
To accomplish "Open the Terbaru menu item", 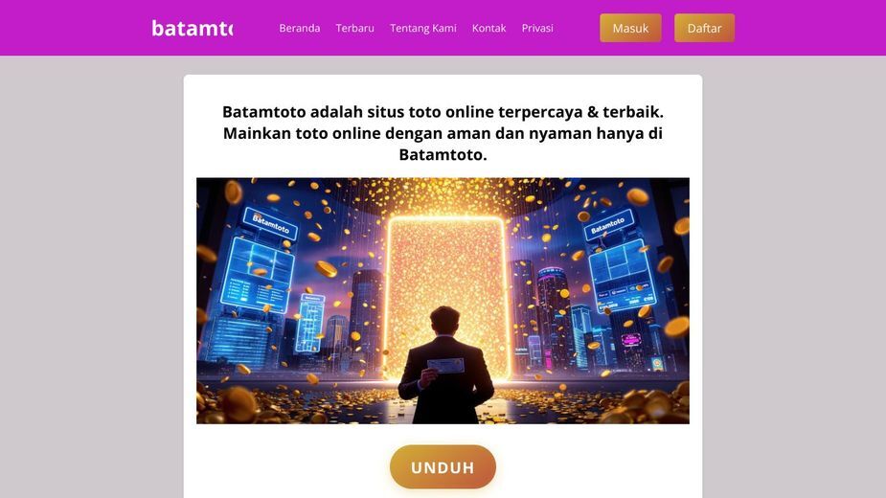I will click(x=354, y=28).
